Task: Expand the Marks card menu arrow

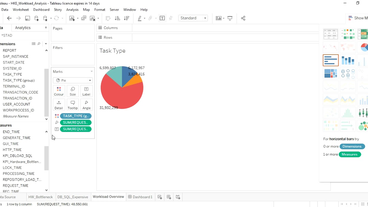Action: (92, 72)
